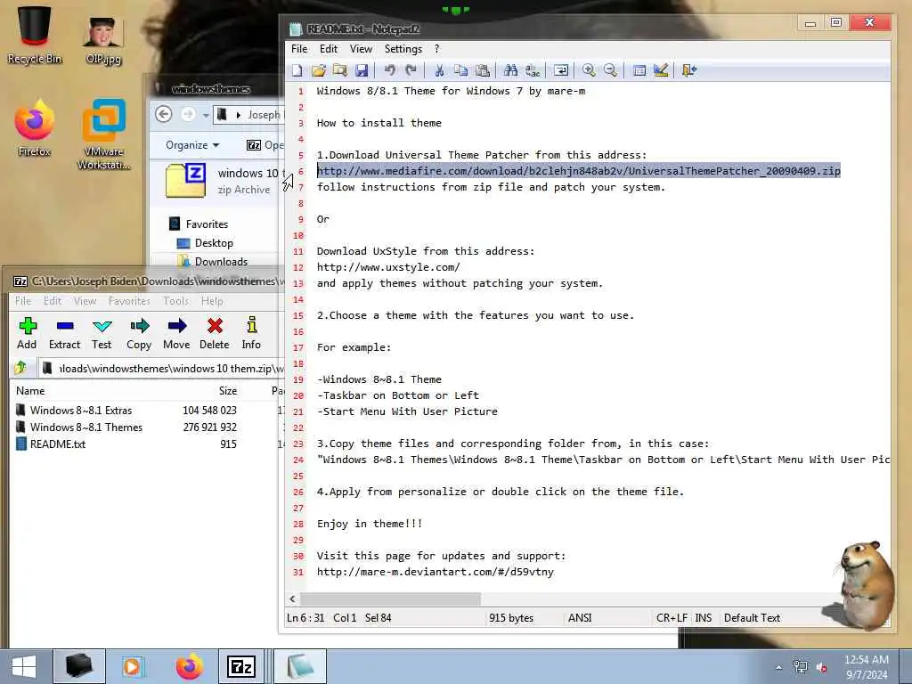
Task: Click Default Text scheme in the status bar
Action: point(752,618)
